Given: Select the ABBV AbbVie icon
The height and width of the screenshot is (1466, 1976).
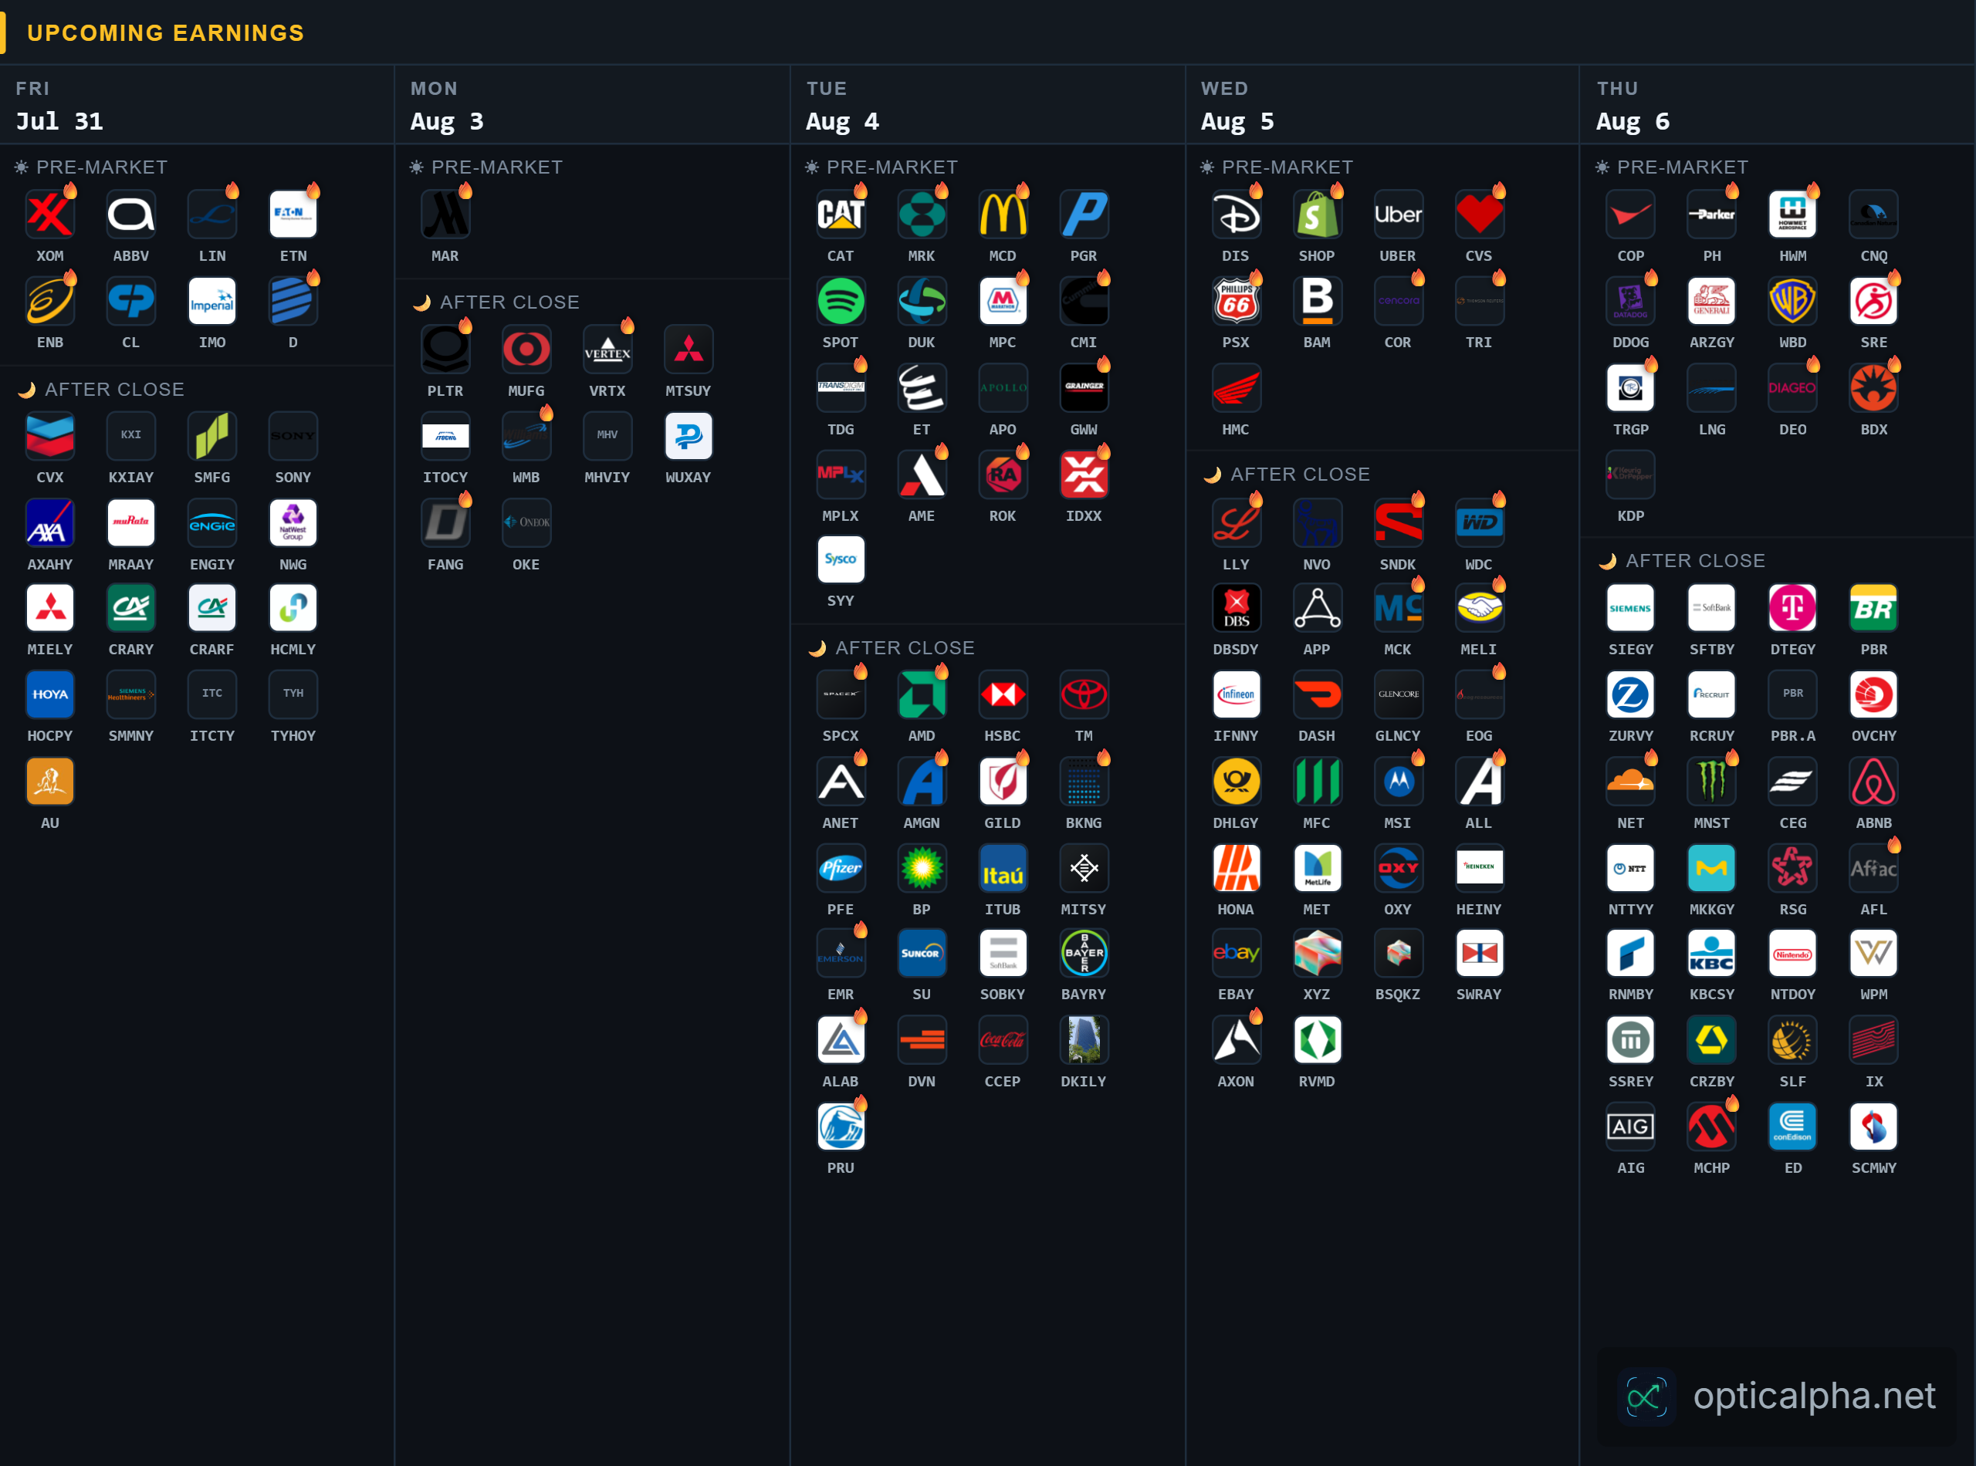Looking at the screenshot, I should point(130,214).
